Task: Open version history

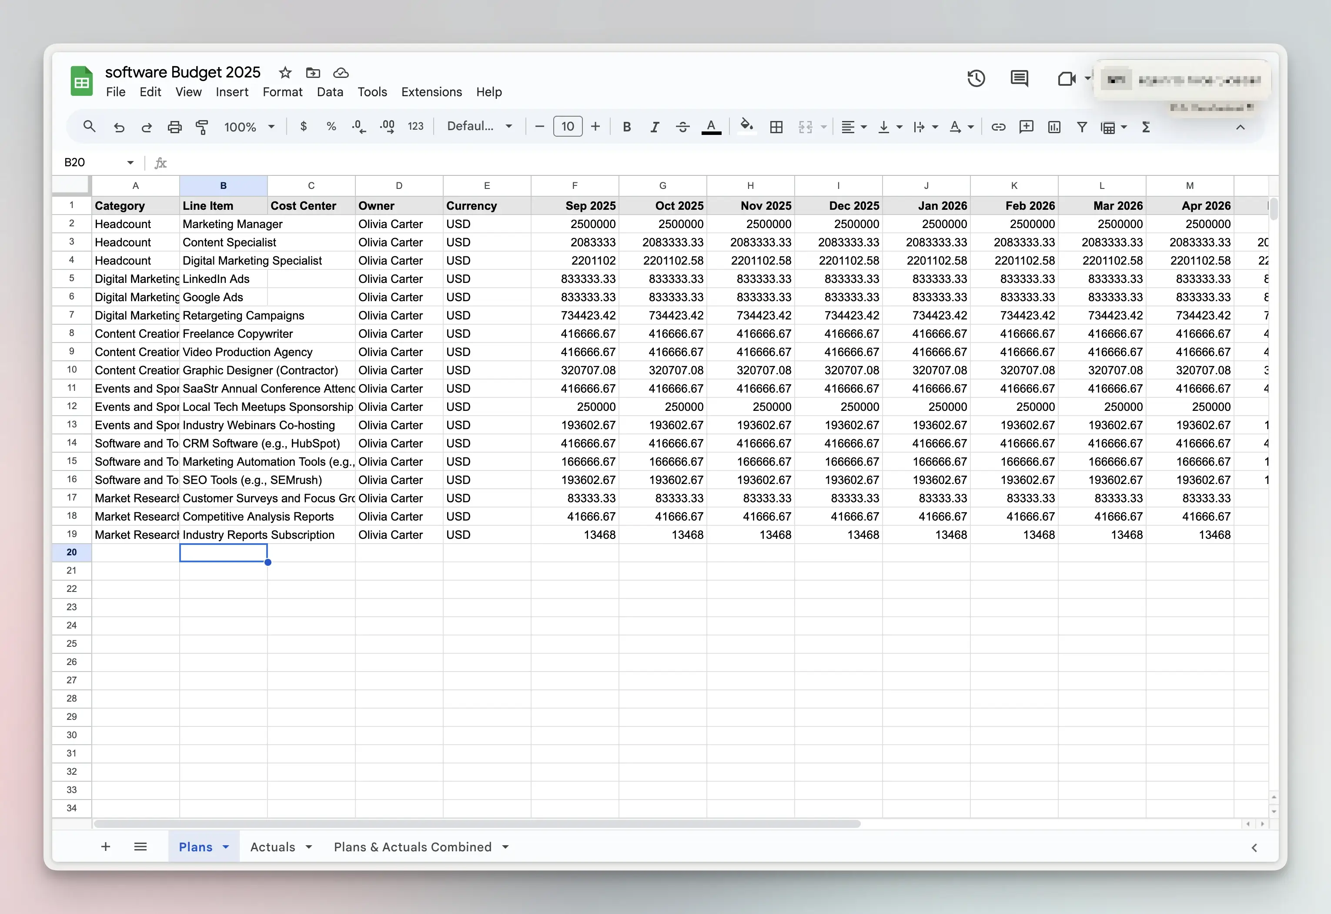Action: 976,78
